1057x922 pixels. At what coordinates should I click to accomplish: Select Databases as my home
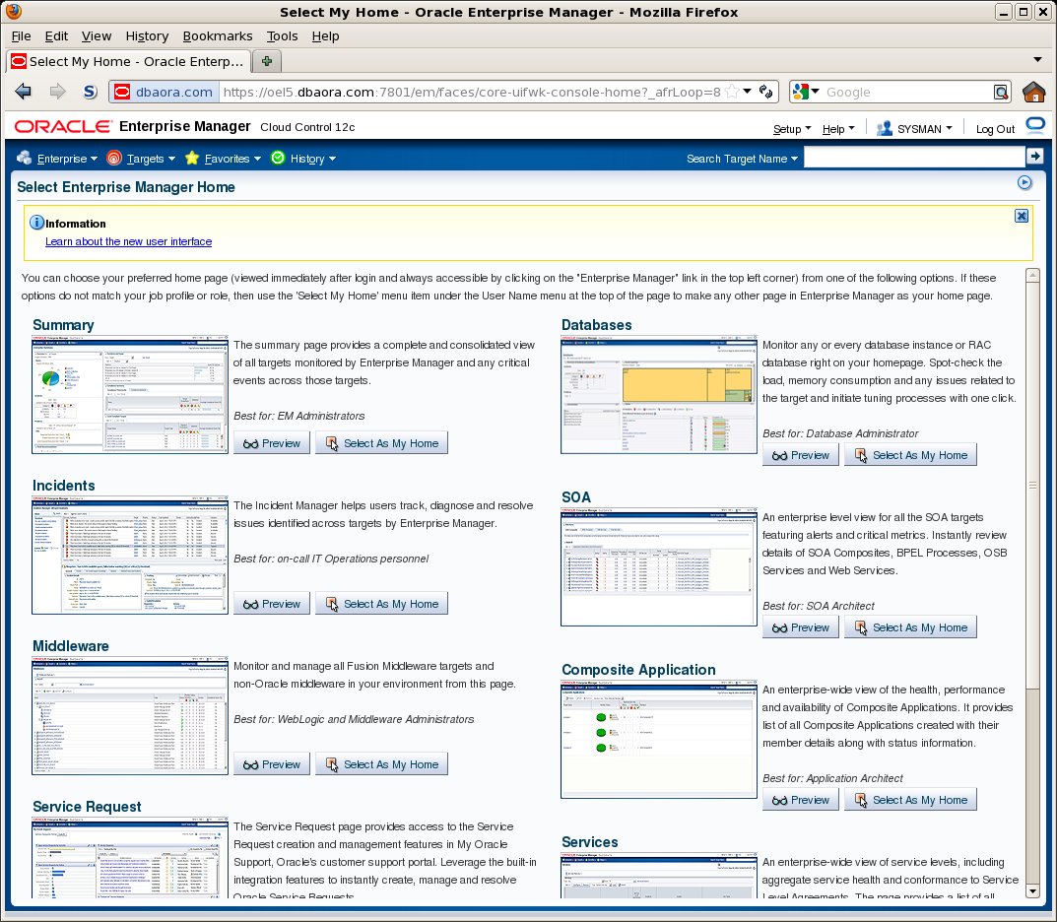(x=911, y=455)
